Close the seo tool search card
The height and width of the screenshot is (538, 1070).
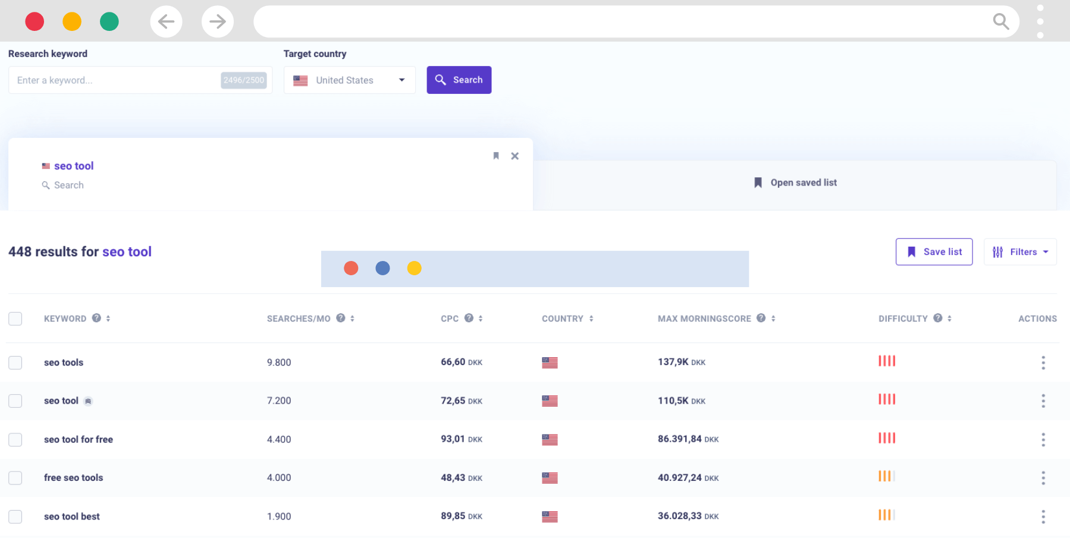pyautogui.click(x=515, y=156)
